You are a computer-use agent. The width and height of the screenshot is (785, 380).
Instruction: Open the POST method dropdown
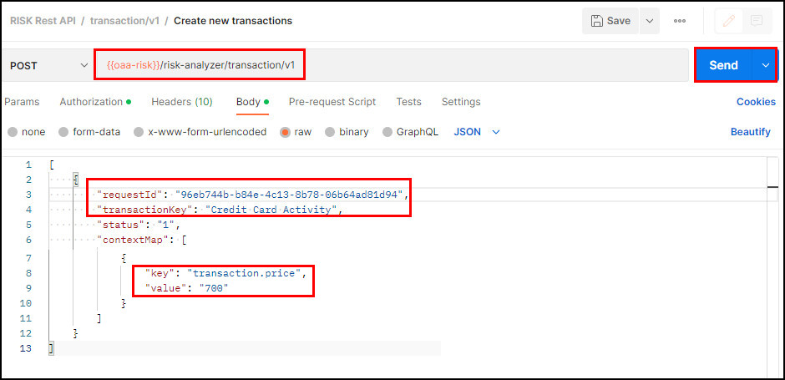[48, 66]
